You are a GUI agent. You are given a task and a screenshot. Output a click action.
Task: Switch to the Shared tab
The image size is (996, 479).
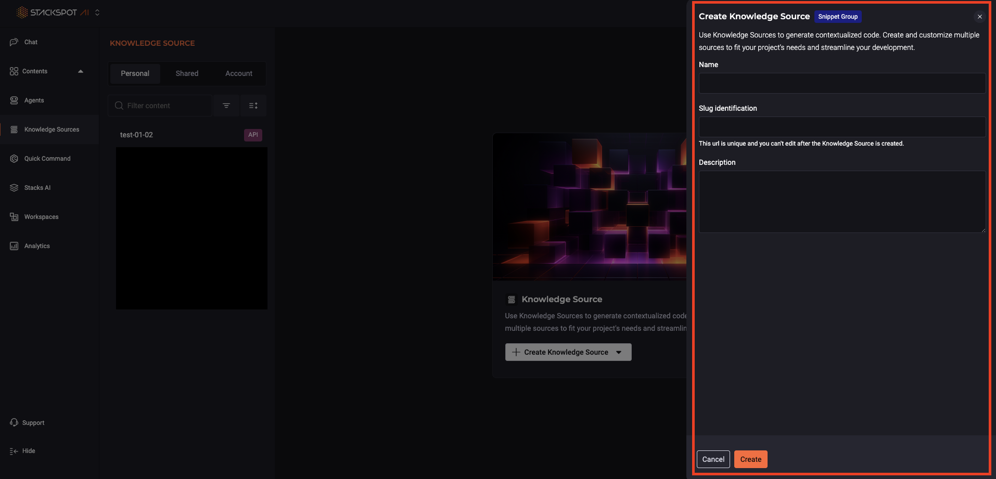[x=187, y=73]
